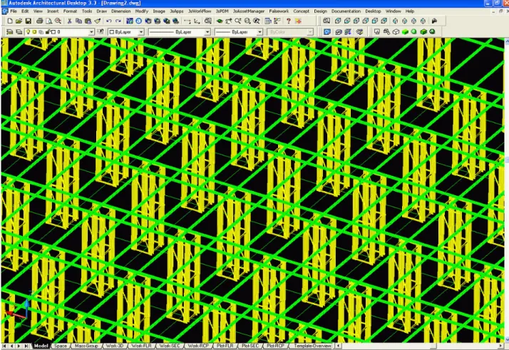Open the Documentation menu
This screenshot has height=350, width=509.
[x=346, y=11]
